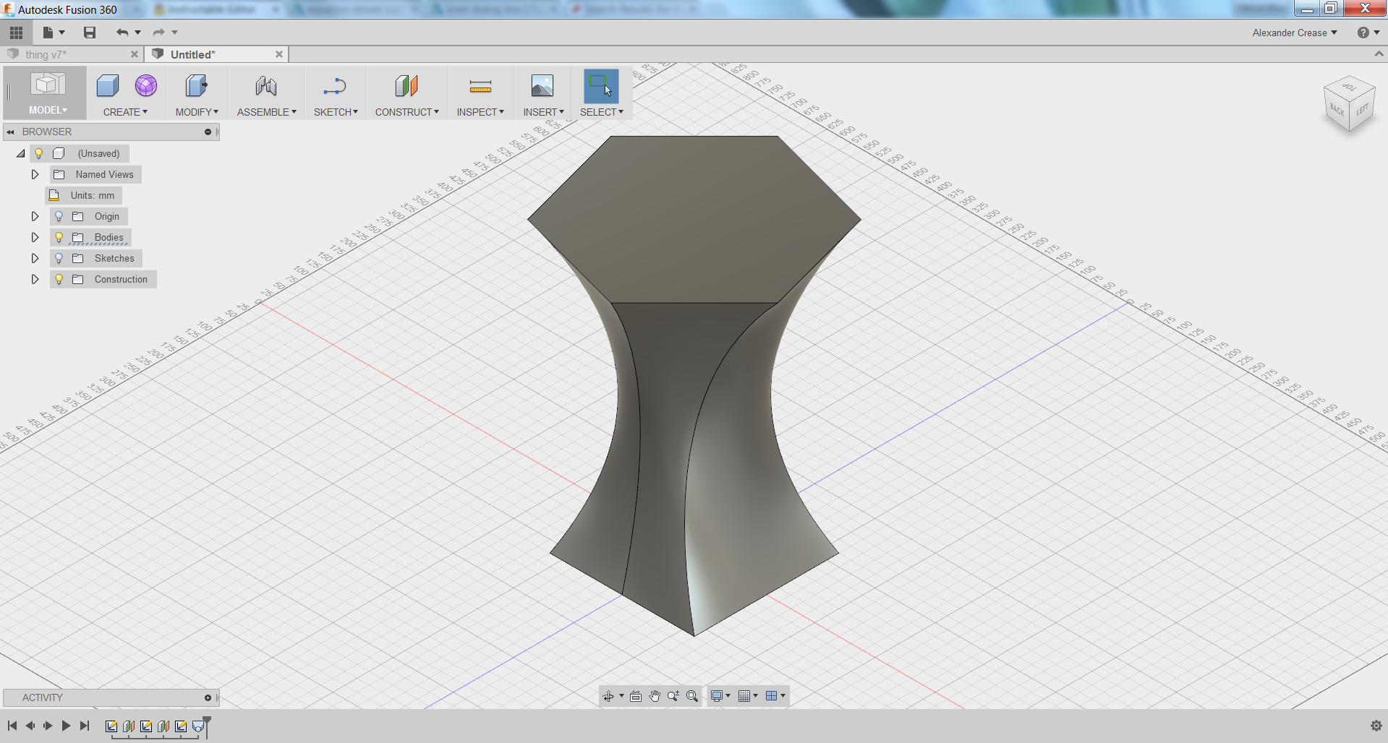Open Grid and Snaps settings icon
This screenshot has height=743, width=1388.
(744, 696)
